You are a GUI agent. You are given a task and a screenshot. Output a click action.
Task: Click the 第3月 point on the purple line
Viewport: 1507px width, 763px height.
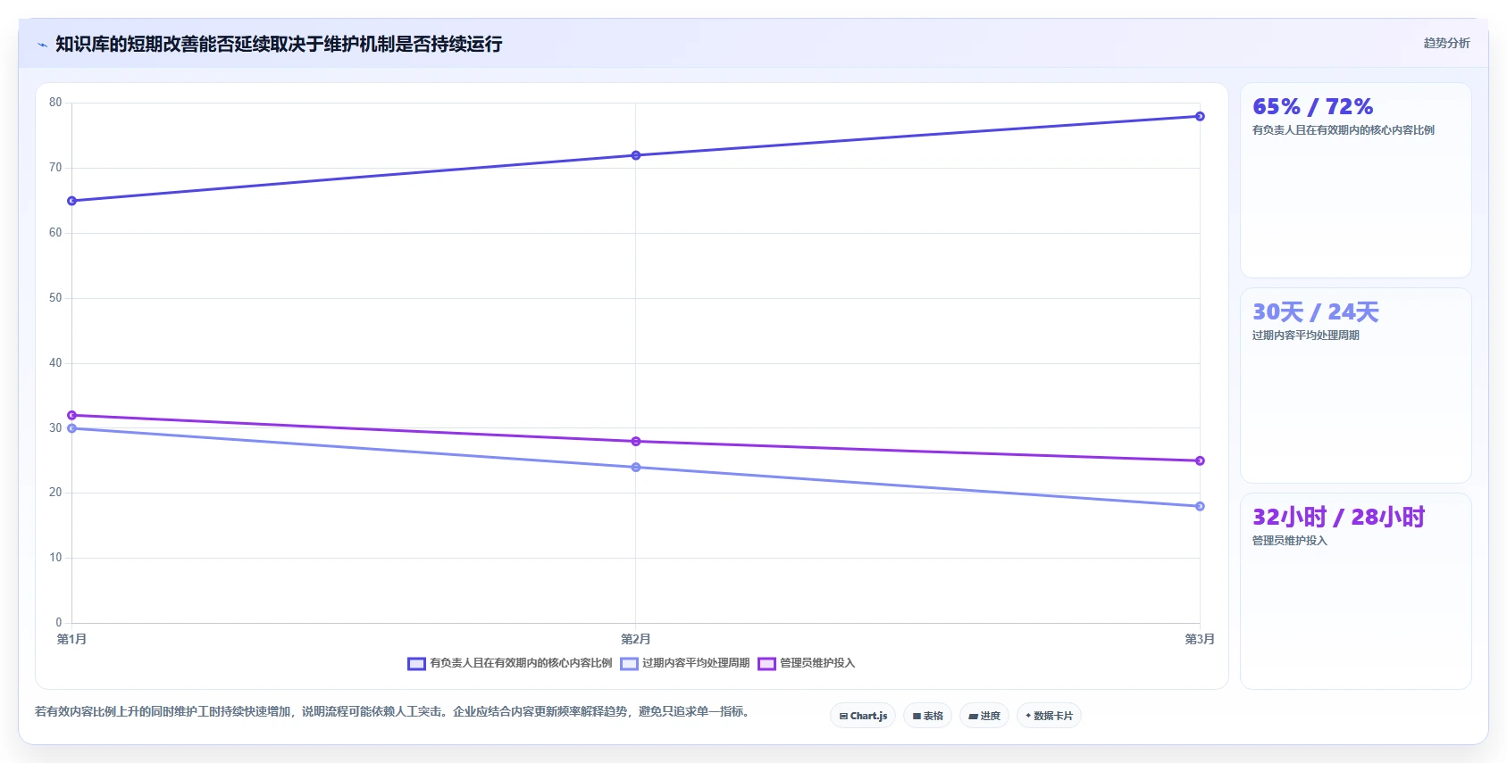coord(1200,460)
